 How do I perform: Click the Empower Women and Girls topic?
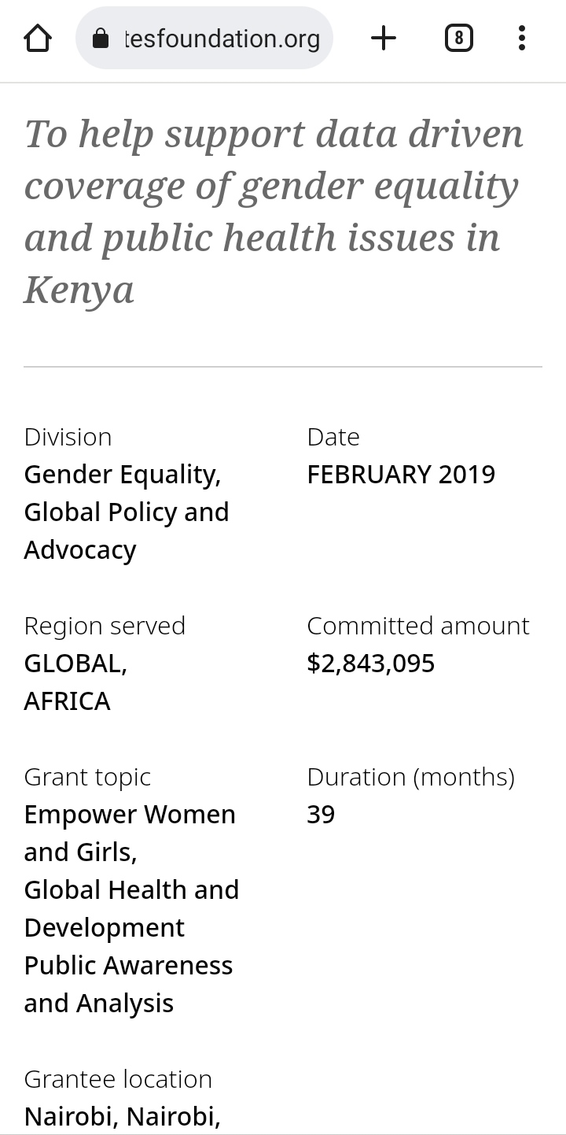130,834
